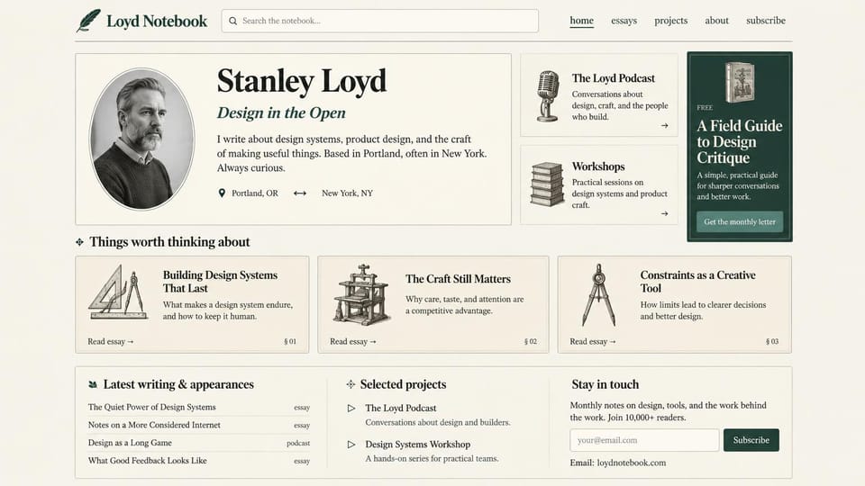Click the FREE label on the guide card

coord(705,108)
